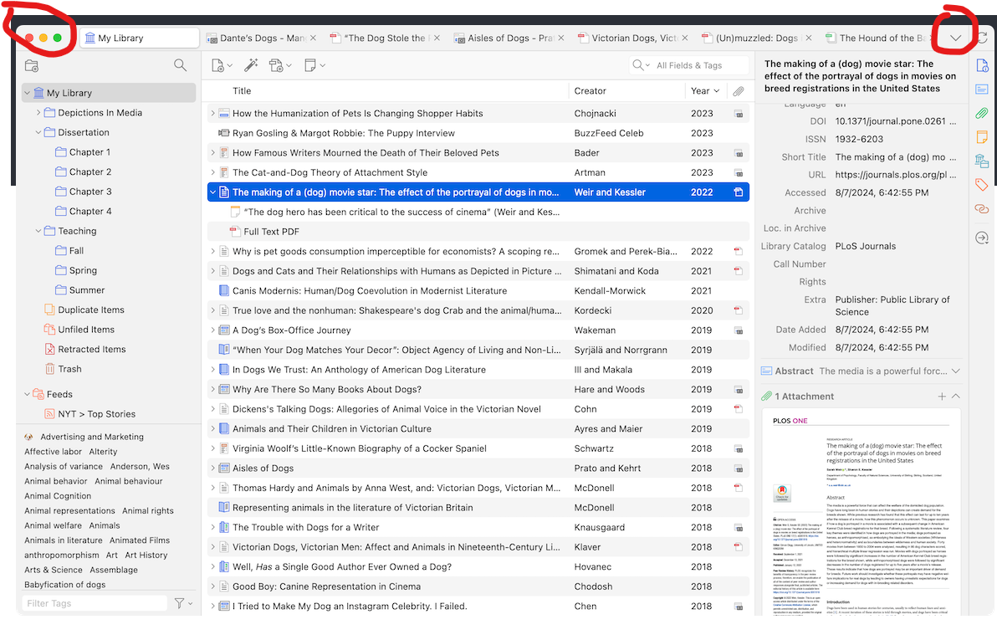Collapse the Teaching collection
This screenshot has height=640, width=997.
click(x=38, y=231)
